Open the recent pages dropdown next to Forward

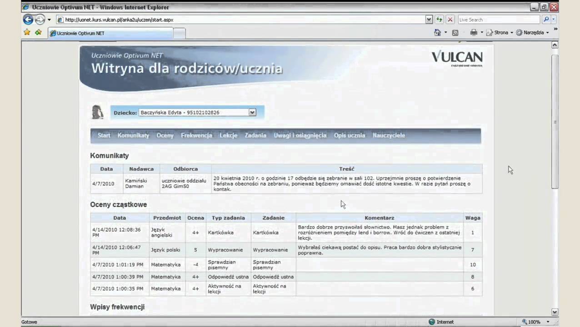(x=49, y=20)
